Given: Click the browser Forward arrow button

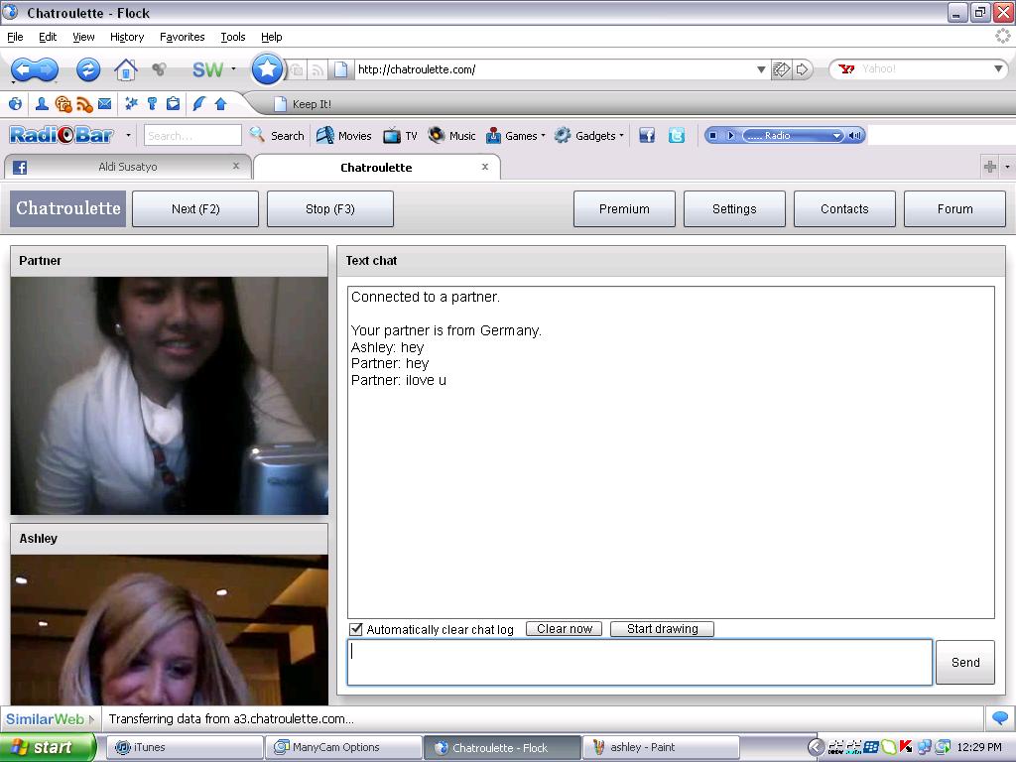Looking at the screenshot, I should [48, 68].
